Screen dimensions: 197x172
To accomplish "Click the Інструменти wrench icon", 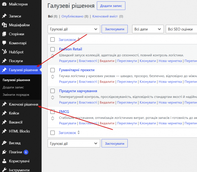I will 4,170.
